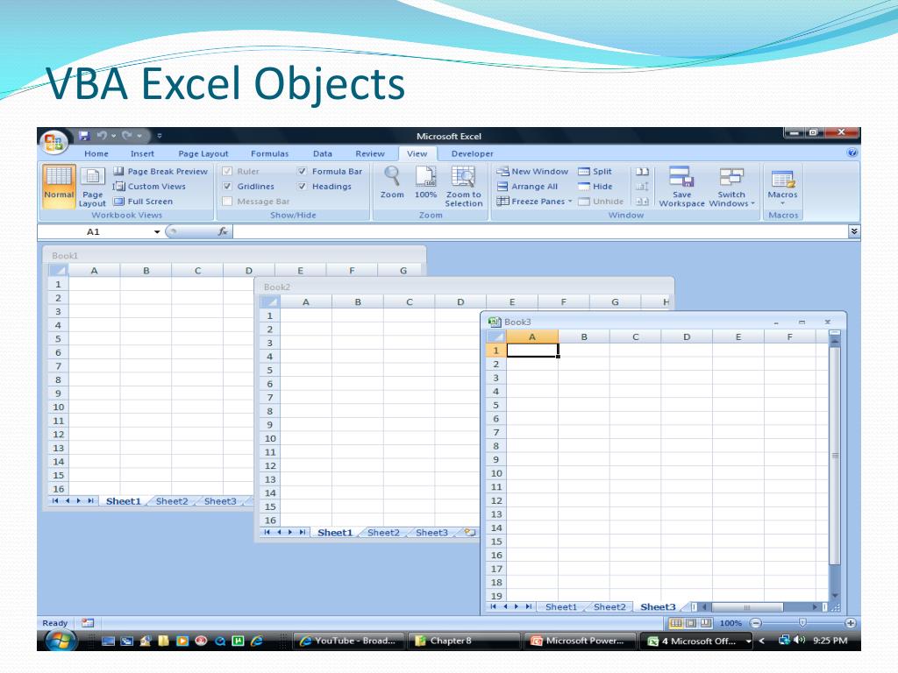This screenshot has height=673, width=898.
Task: Click the zoom slider handle
Action: 802,623
